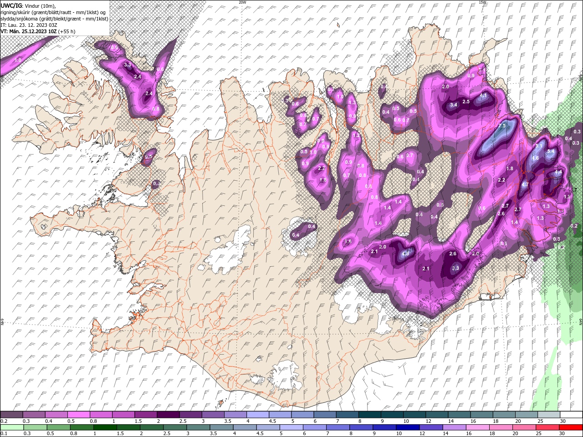Click the 4.1 snowfall value on the map
This screenshot has height=437, width=583.
point(483,96)
